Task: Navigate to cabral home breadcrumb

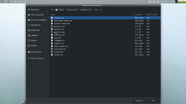Action: 60,10
